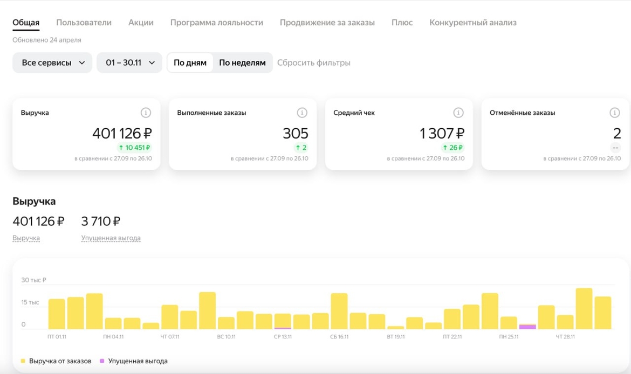Click the tall bar for СБ 16.11
This screenshot has height=374, width=631.
click(339, 311)
